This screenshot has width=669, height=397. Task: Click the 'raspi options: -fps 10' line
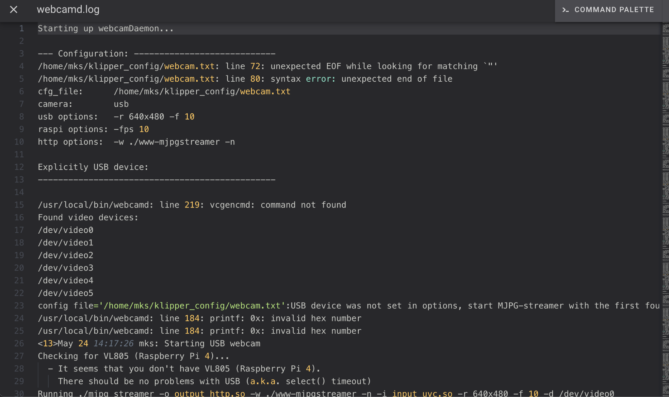(93, 129)
